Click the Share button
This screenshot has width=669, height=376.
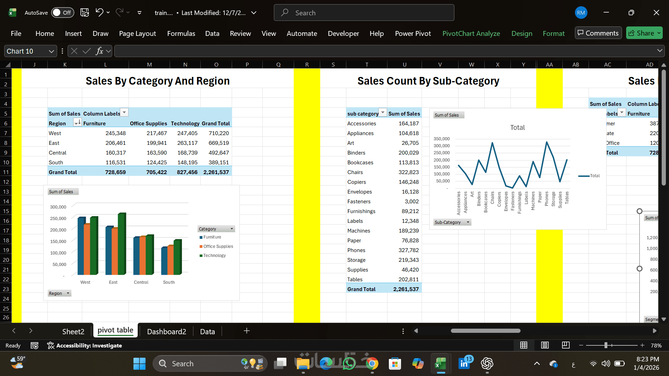641,33
